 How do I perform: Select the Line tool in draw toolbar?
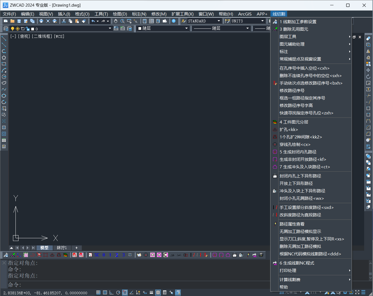pos(4,38)
